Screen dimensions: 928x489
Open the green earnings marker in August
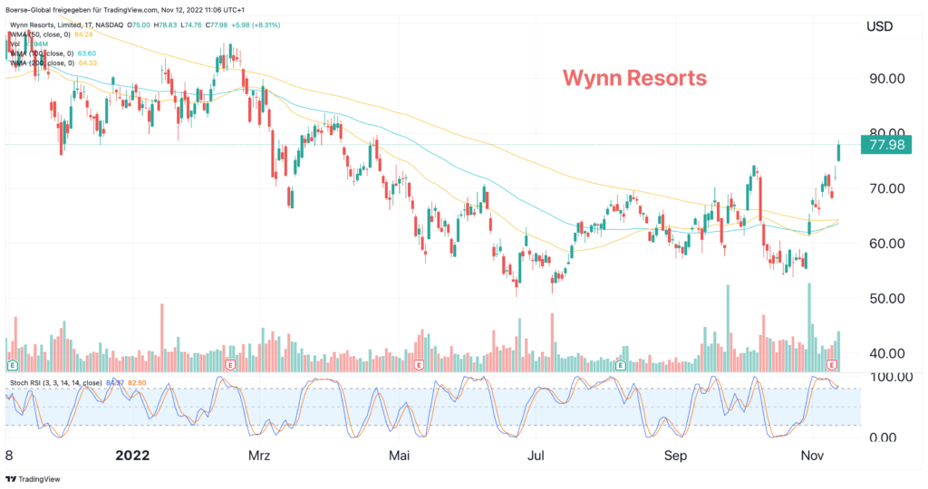620,365
